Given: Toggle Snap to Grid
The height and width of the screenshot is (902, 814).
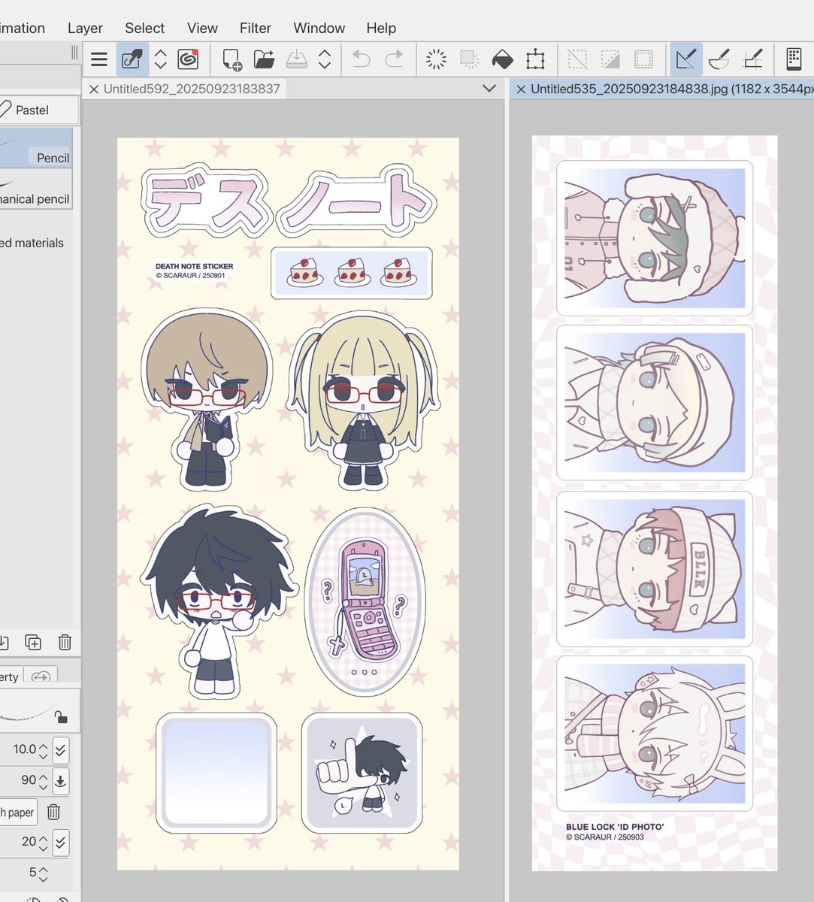Looking at the screenshot, I should [x=752, y=59].
